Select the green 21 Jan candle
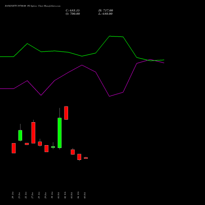 pyautogui.click(x=20, y=135)
